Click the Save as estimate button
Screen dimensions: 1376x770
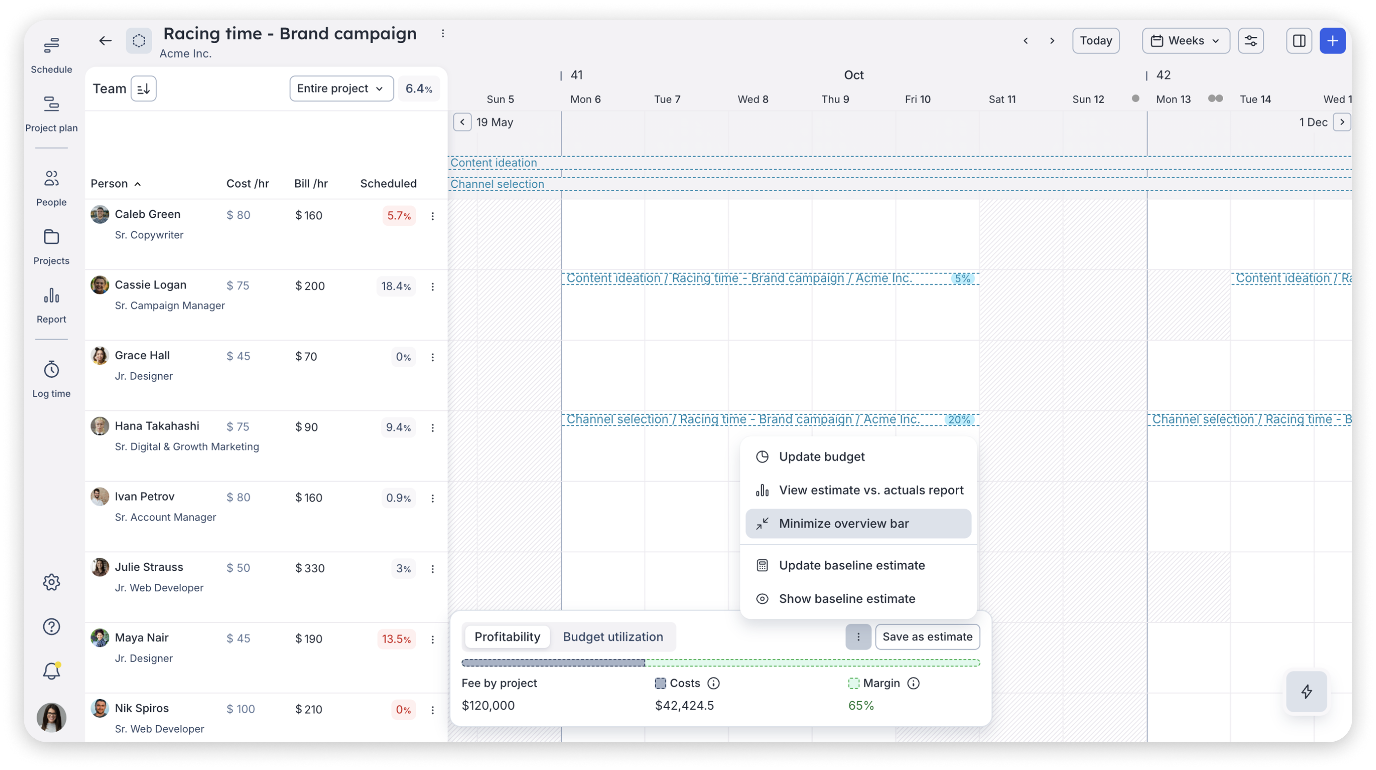coord(927,637)
